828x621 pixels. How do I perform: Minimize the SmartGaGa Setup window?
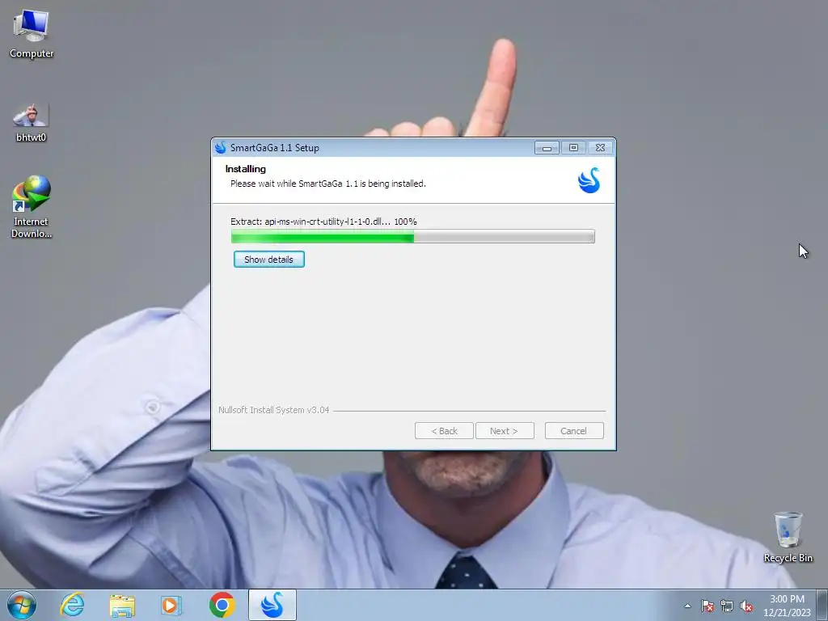547,148
